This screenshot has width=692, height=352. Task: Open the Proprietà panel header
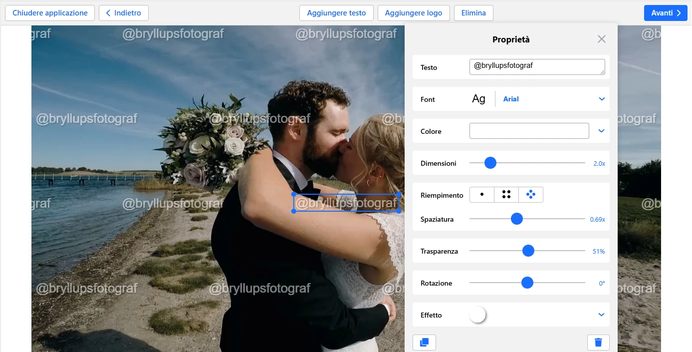point(510,39)
